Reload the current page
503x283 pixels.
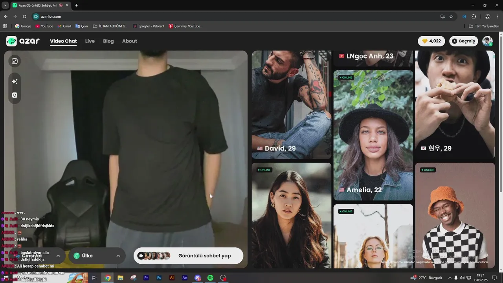24,17
